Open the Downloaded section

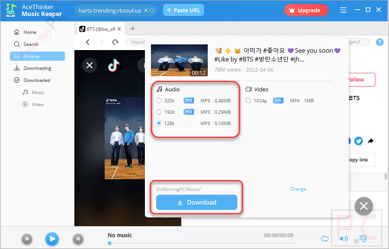(x=32, y=80)
